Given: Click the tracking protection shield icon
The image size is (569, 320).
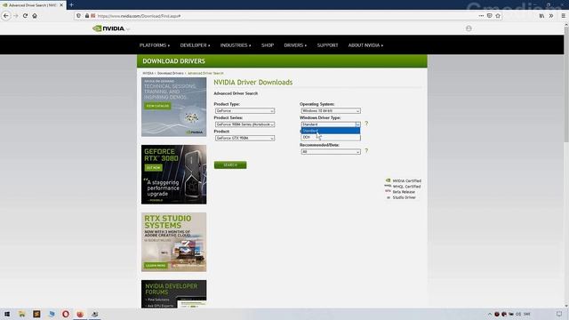Looking at the screenshot, I should coord(79,16).
